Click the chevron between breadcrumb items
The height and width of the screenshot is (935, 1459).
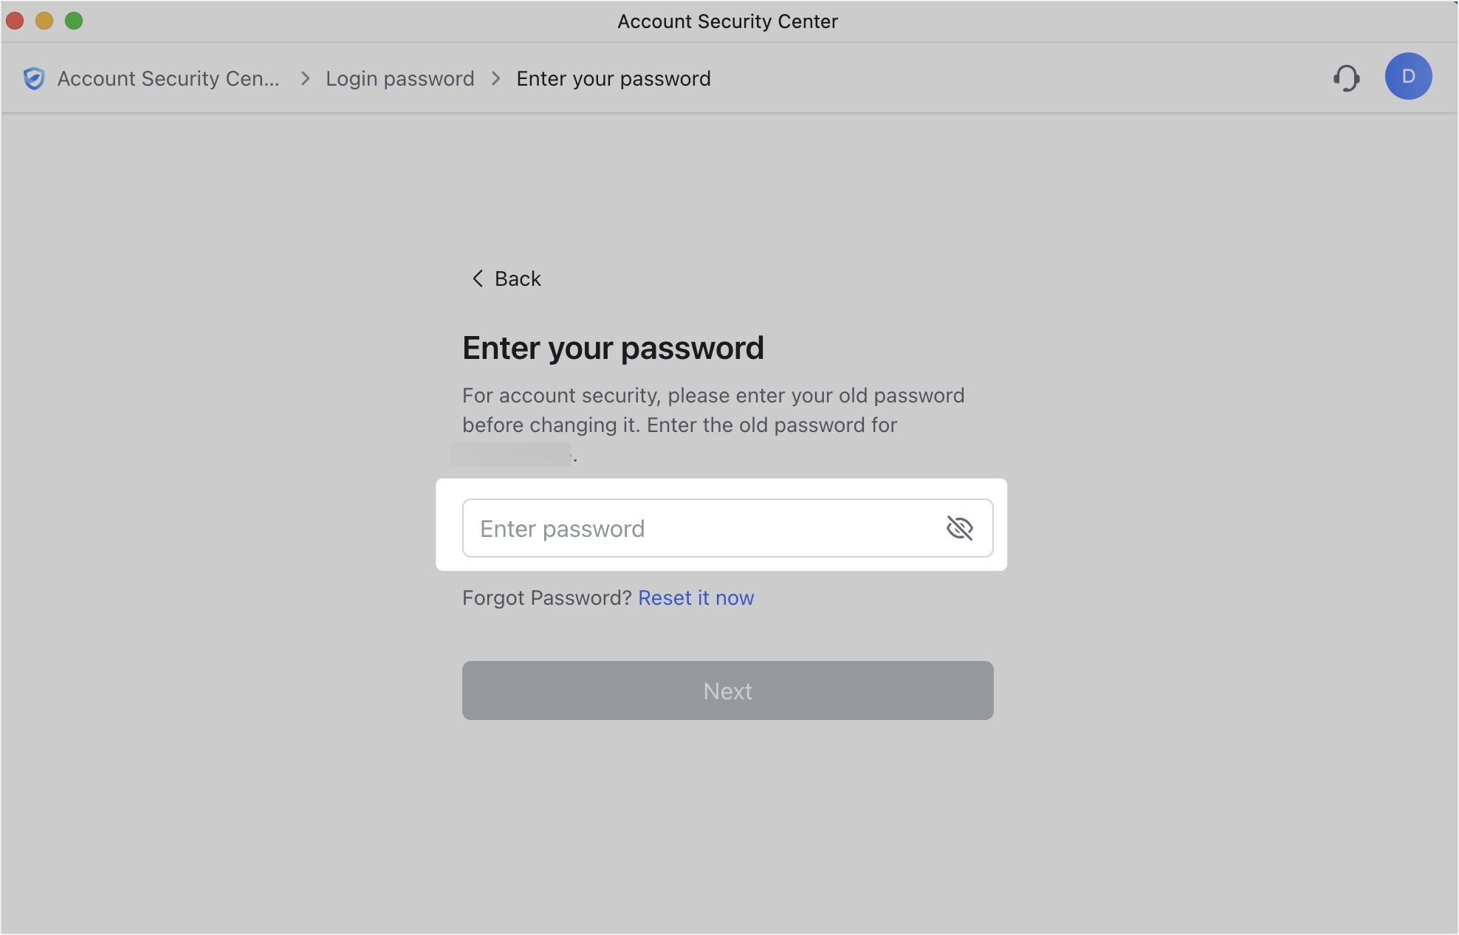(x=303, y=78)
